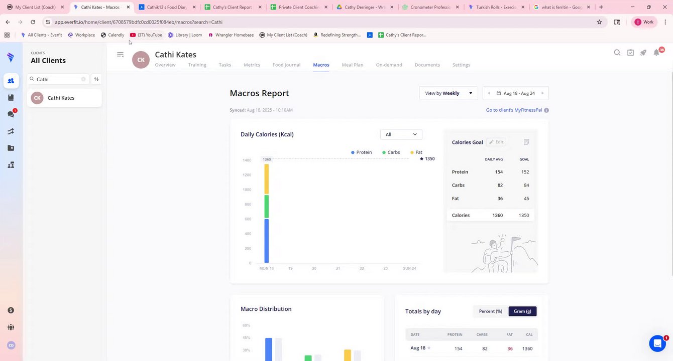Open the View by Weekly dropdown
The width and height of the screenshot is (673, 361).
coord(448,93)
